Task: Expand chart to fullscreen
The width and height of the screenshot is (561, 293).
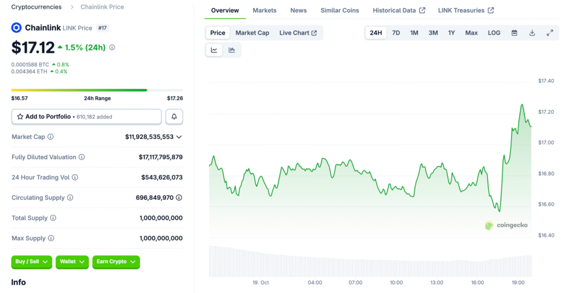Action: point(549,33)
